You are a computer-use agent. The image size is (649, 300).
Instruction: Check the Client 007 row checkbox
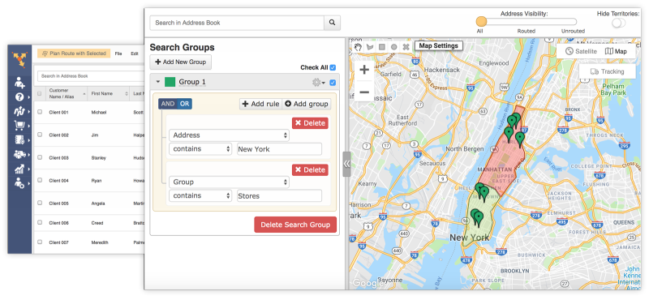[x=40, y=242]
